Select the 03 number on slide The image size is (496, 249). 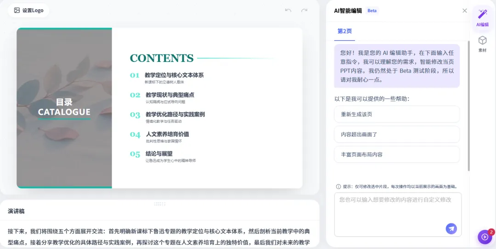pos(135,115)
